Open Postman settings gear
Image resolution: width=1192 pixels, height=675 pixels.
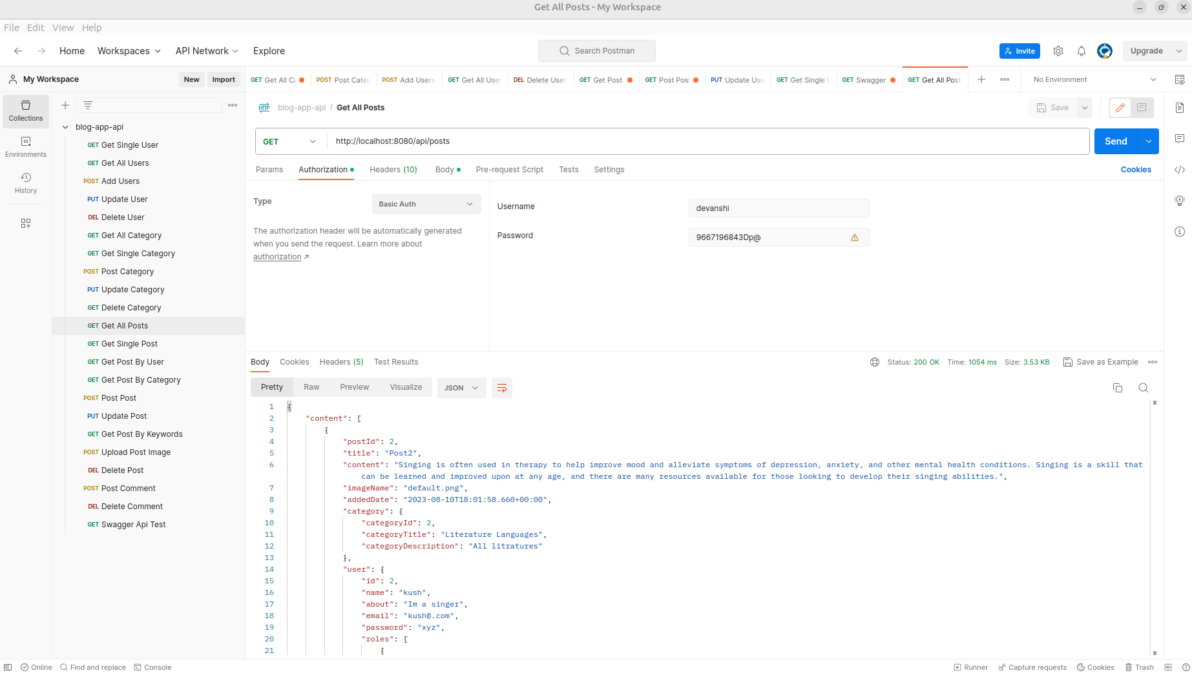[x=1058, y=50]
